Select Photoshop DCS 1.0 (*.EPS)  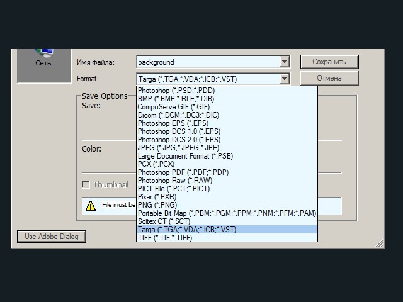point(227,131)
